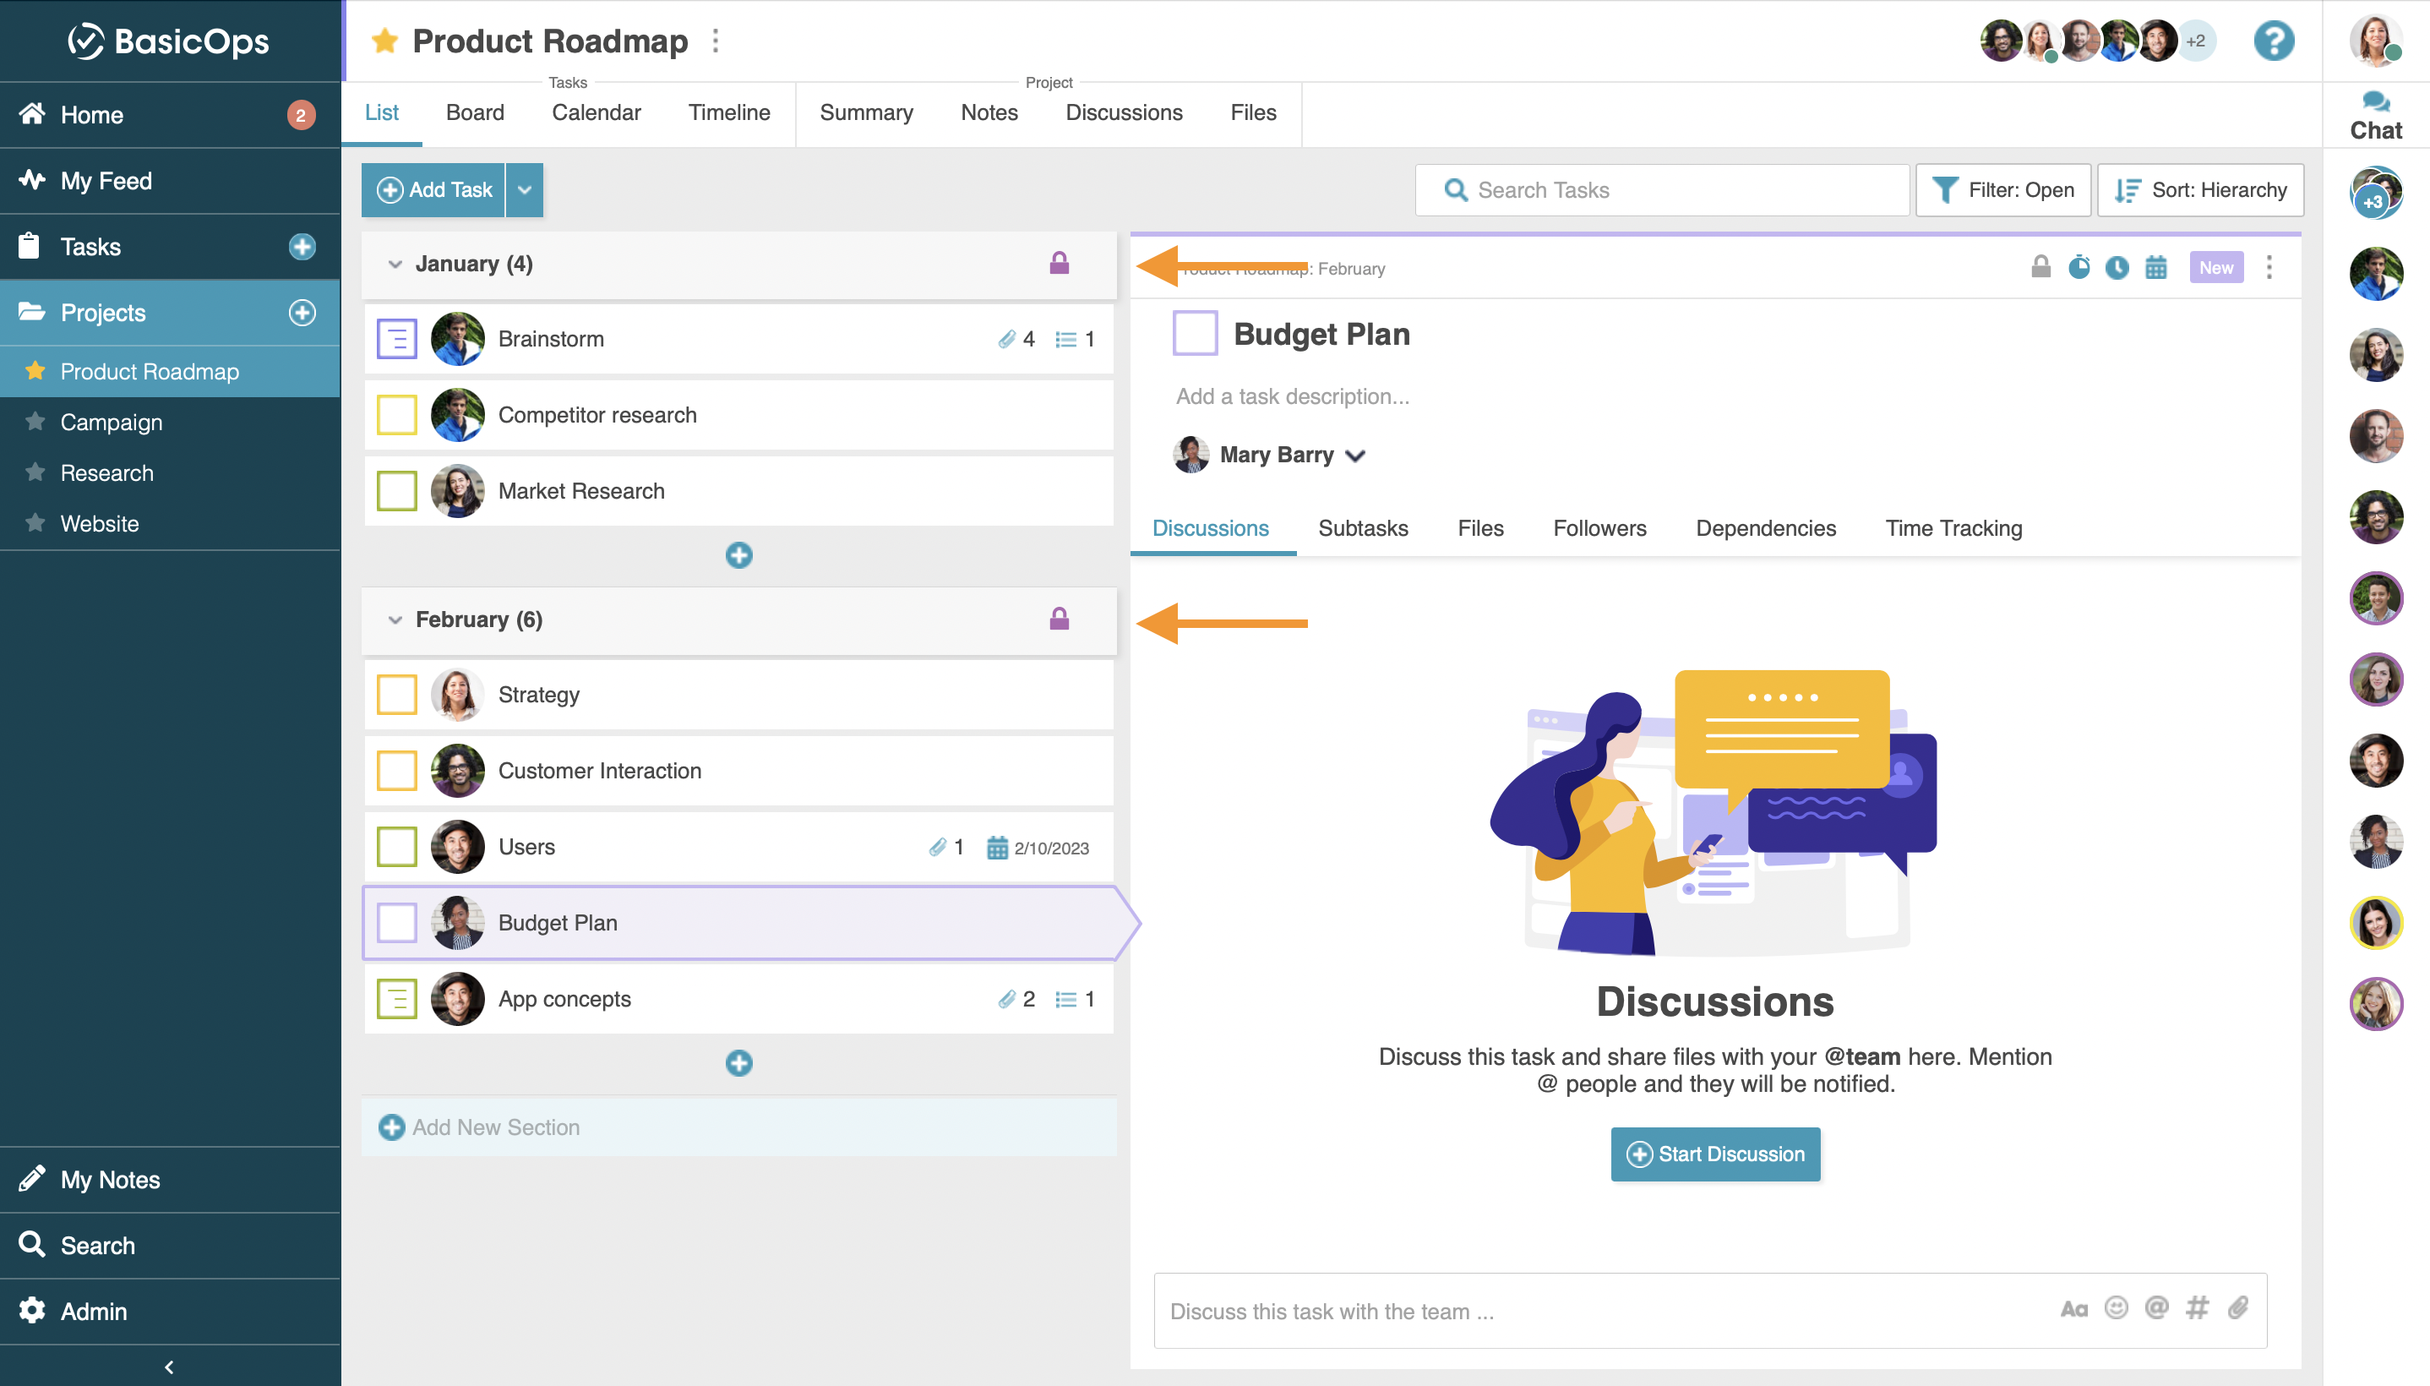This screenshot has width=2430, height=1386.
Task: Click subtask list icon on App concepts row
Action: (x=1065, y=999)
